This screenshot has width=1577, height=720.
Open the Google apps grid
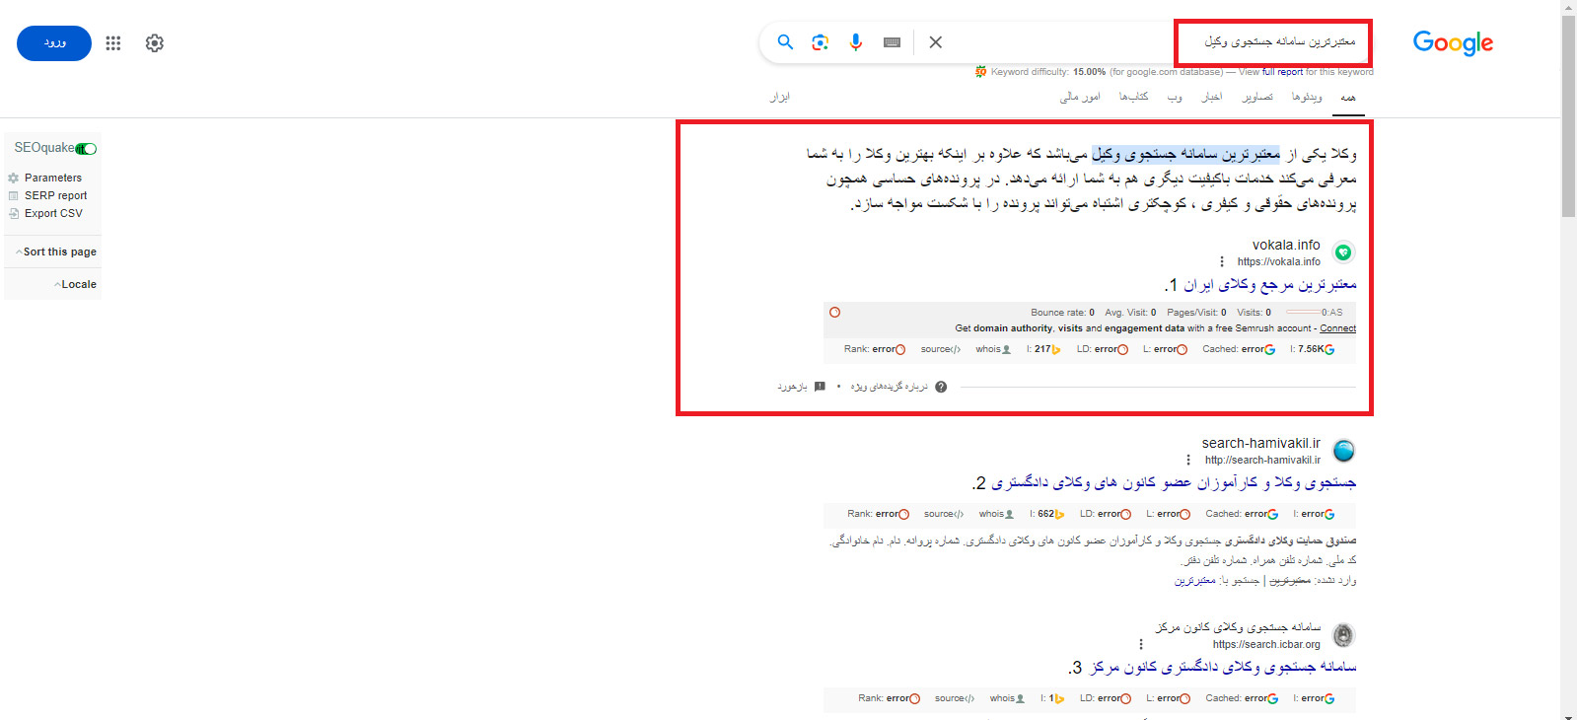click(113, 43)
